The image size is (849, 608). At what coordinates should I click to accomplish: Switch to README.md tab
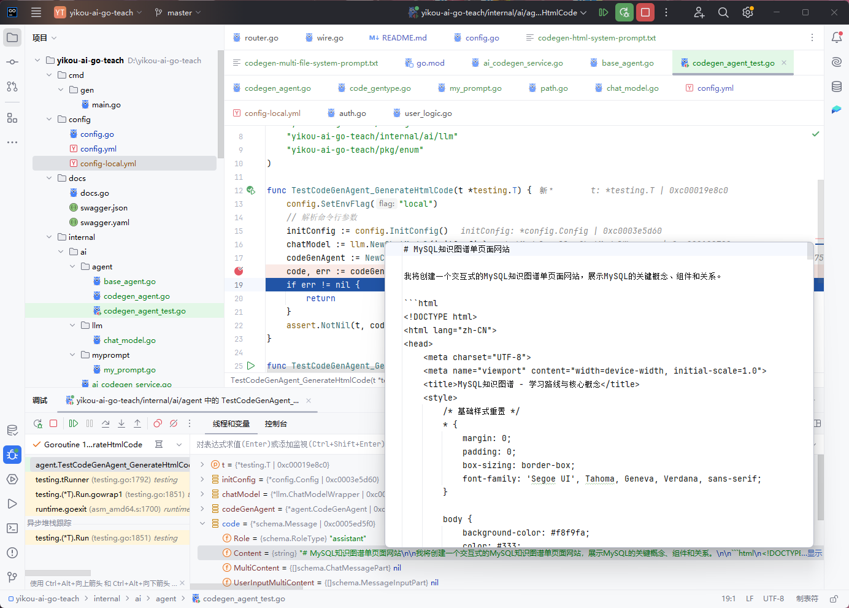click(x=398, y=38)
